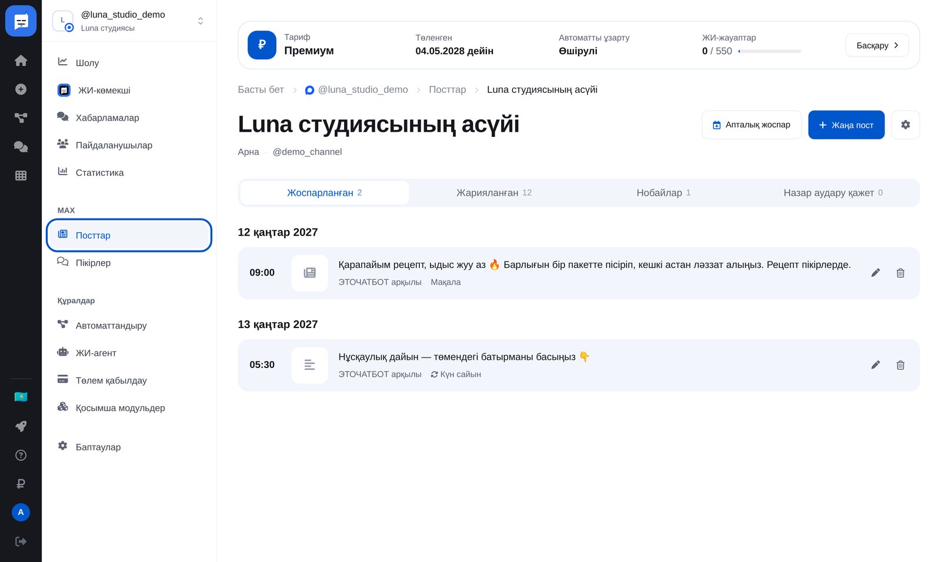The height and width of the screenshot is (562, 941).
Task: Click the plus circle icon in rail
Action: pyautogui.click(x=21, y=89)
